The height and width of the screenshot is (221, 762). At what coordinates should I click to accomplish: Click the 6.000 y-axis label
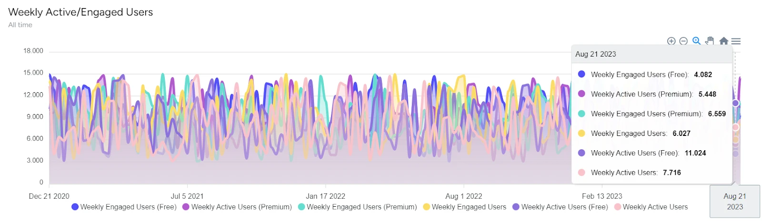point(35,138)
